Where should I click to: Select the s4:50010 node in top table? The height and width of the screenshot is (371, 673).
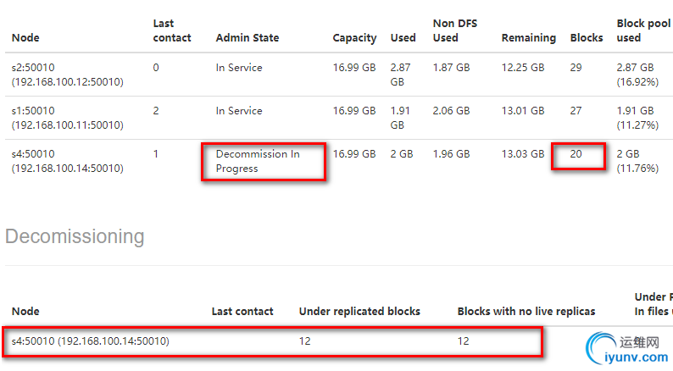[x=68, y=161]
